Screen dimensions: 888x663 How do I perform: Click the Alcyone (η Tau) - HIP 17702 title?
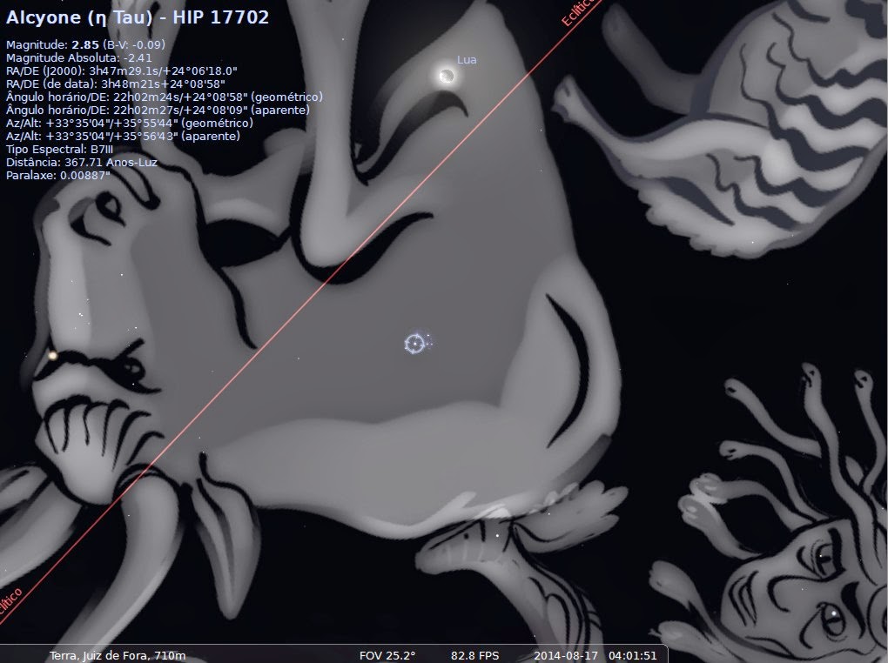[138, 18]
